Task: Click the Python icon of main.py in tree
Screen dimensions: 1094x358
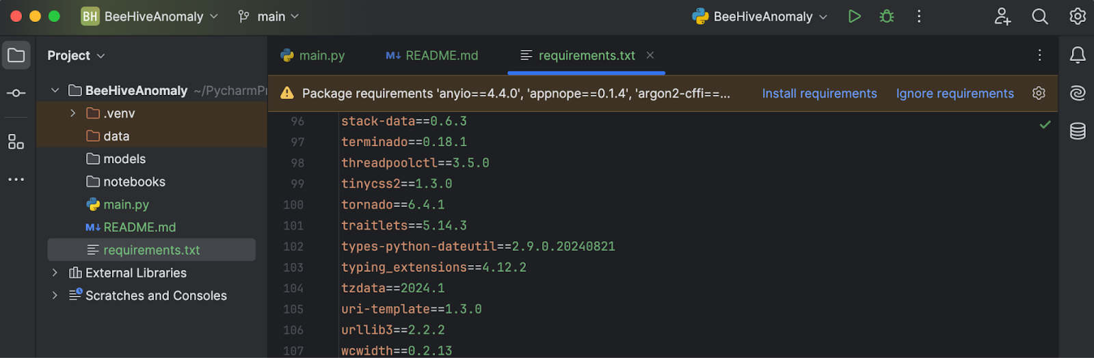Action: pos(93,204)
